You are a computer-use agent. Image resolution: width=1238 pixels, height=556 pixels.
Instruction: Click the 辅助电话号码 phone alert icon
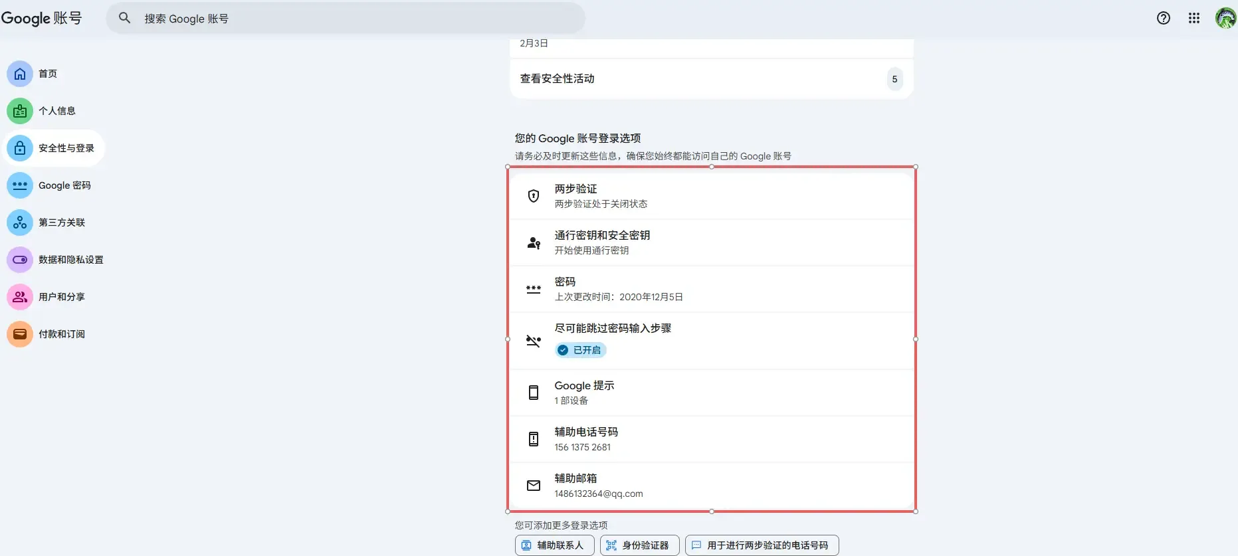[533, 439]
